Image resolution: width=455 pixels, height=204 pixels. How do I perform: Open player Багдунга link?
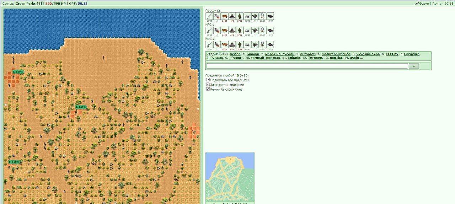[x=412, y=54]
